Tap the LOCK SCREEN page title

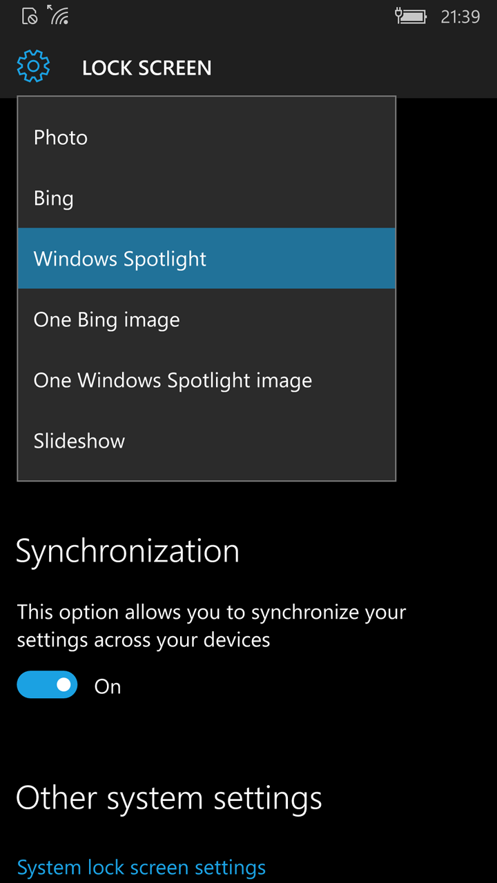tap(146, 68)
